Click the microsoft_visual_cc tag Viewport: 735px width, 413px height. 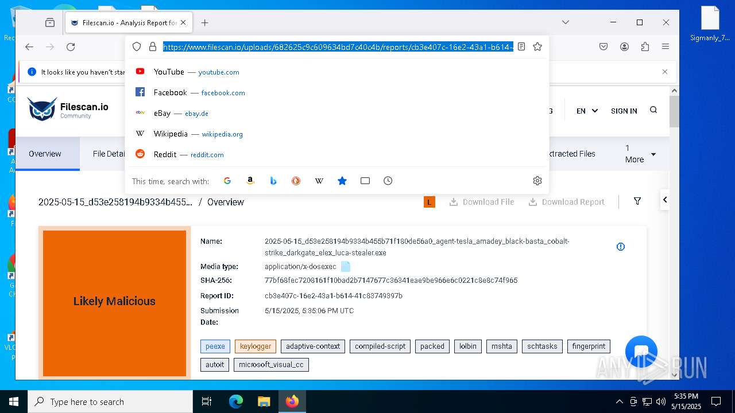pos(271,365)
